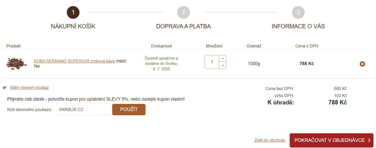Select the NÁKUPNÍ KOŠÍK step label
Viewport: 376px width, 148px height.
coord(73,26)
